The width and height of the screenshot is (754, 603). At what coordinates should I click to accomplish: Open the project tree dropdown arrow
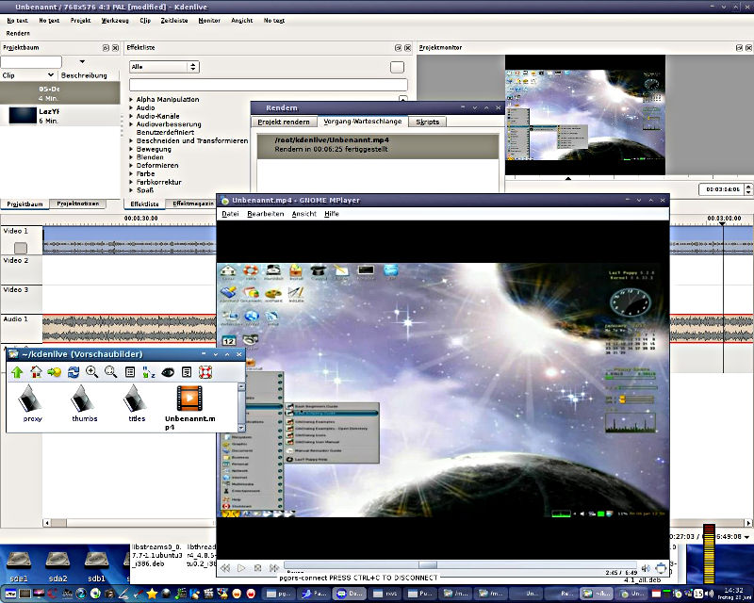click(x=82, y=61)
